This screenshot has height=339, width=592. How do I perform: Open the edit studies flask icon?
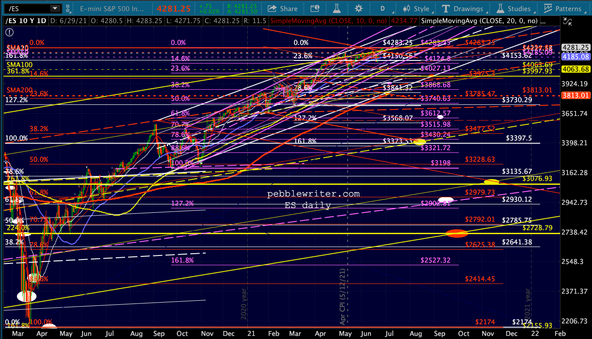[x=337, y=8]
